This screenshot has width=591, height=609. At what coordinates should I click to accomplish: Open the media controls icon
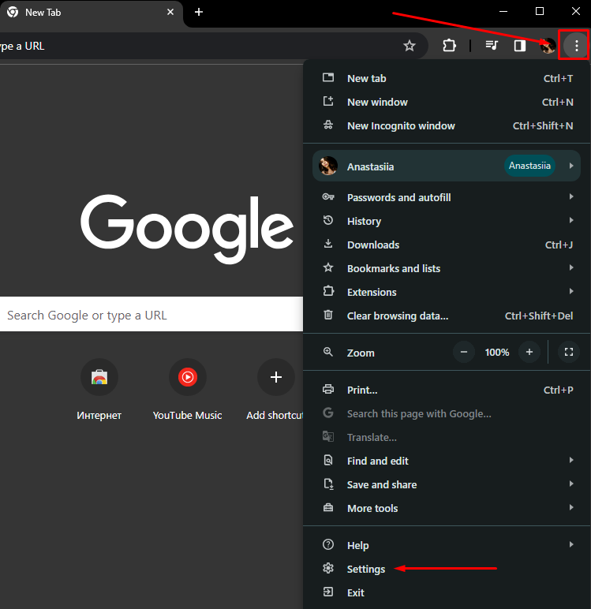click(x=492, y=46)
